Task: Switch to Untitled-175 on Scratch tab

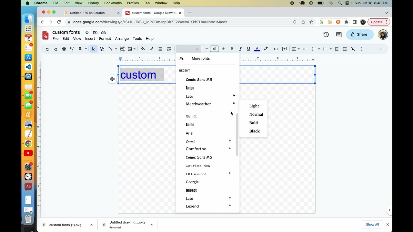Action: 87,13
